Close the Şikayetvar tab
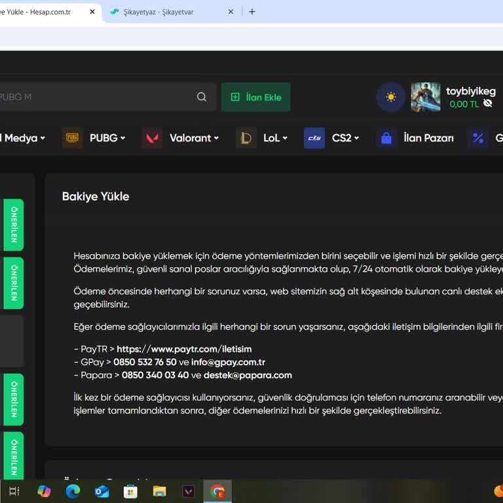The image size is (503, 503). tap(231, 12)
